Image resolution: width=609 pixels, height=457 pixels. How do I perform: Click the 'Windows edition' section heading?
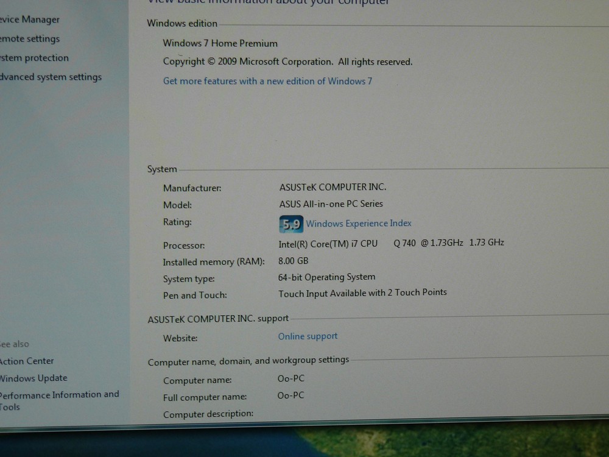[182, 23]
